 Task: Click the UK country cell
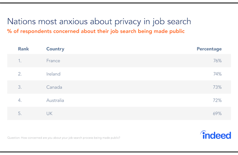(49, 114)
